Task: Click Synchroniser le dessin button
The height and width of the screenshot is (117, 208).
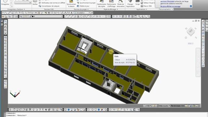Action: click(71, 4)
